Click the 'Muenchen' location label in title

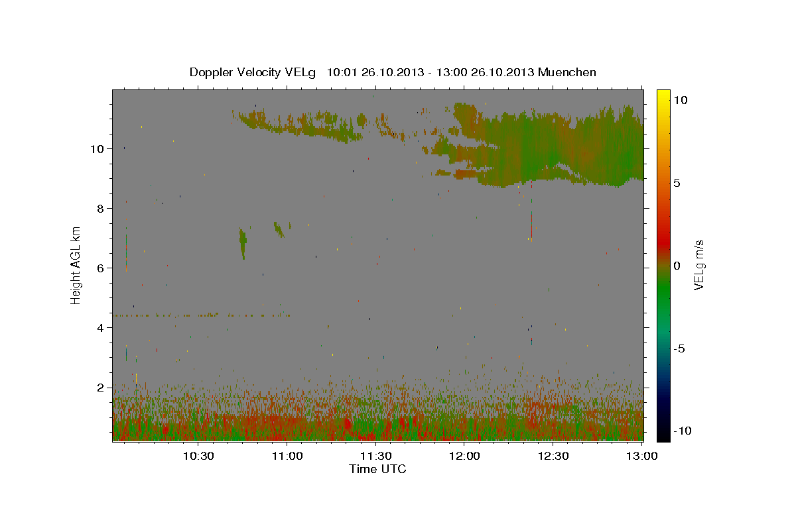(x=568, y=72)
